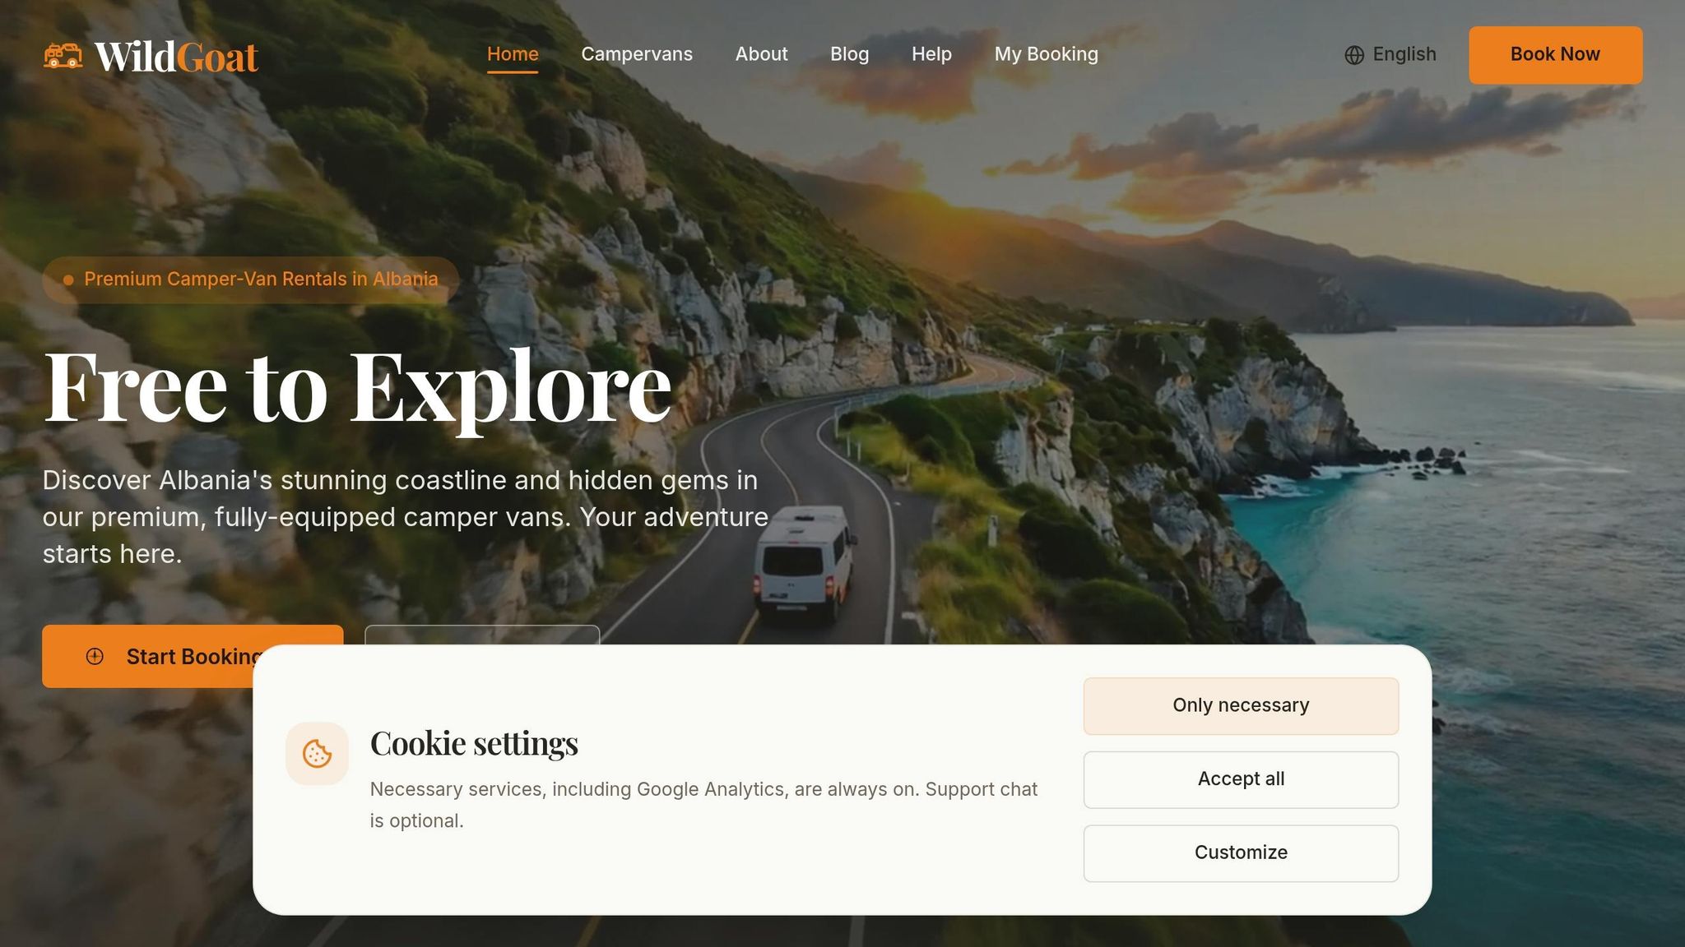Choose Only necessary cookies
This screenshot has width=1685, height=947.
1241,706
